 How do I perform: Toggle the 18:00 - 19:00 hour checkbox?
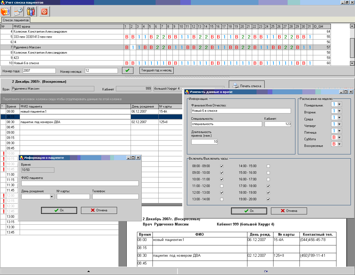click(x=268, y=193)
